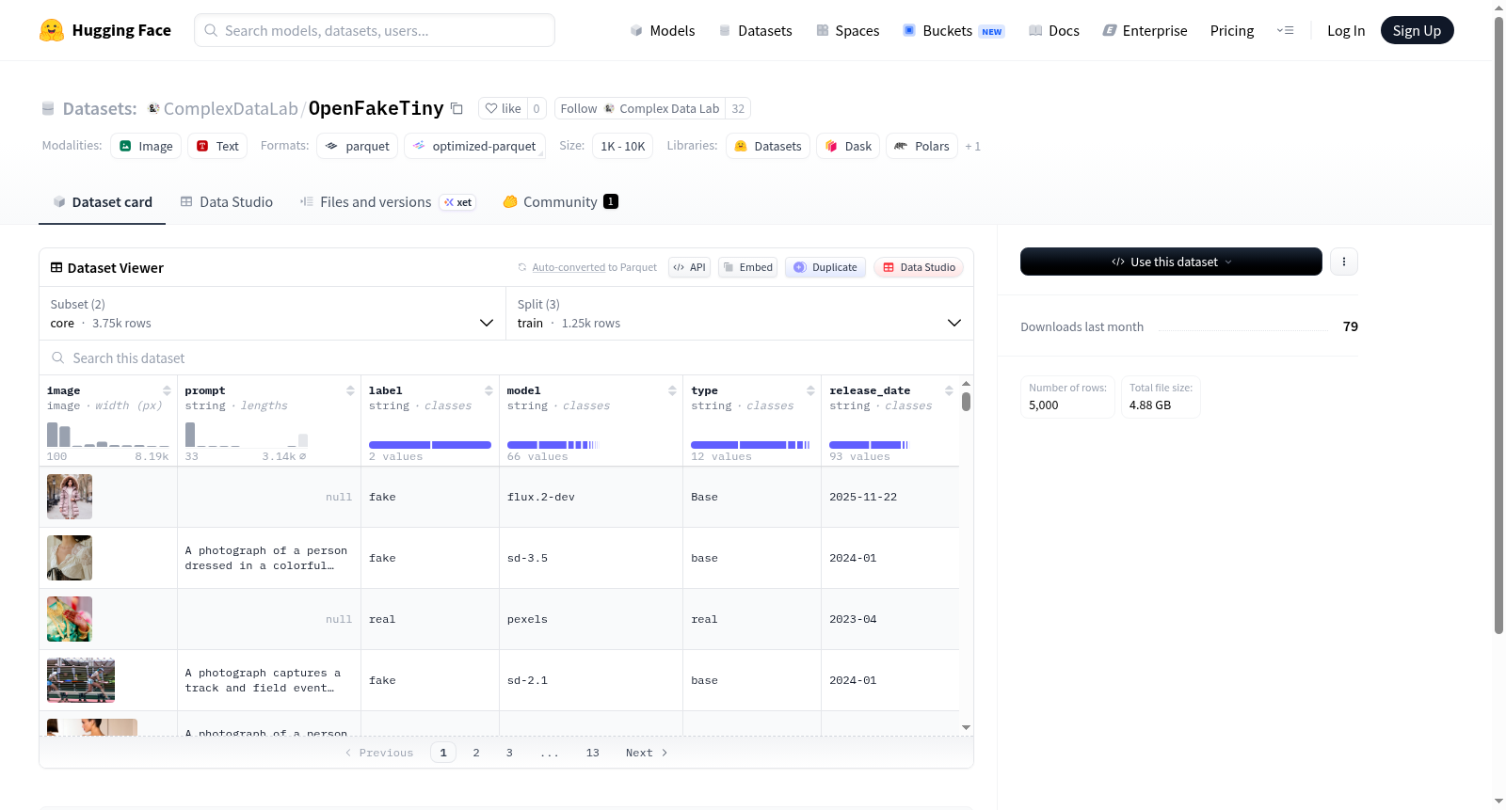The width and height of the screenshot is (1506, 810).
Task: Click the page vertical scrollbar
Action: pyautogui.click(x=1498, y=325)
